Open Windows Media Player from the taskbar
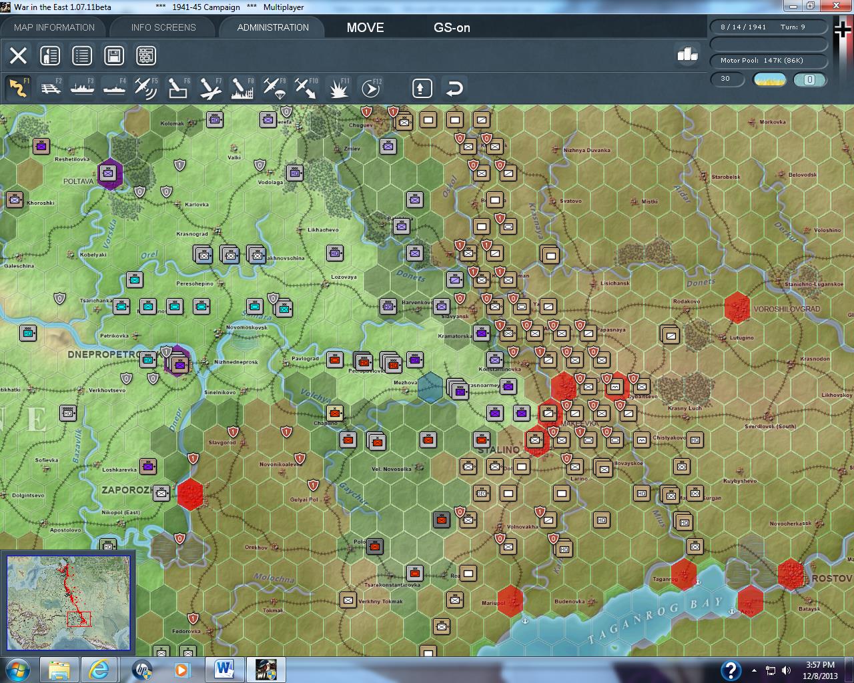This screenshot has height=683, width=854. 181,670
